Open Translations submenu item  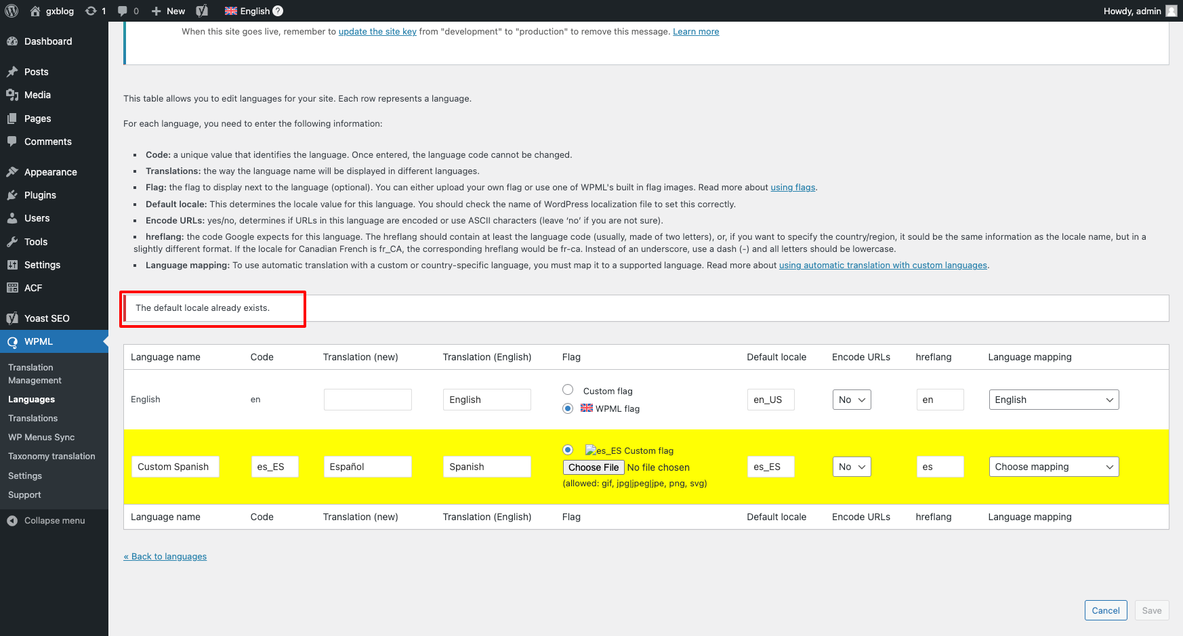coord(33,419)
